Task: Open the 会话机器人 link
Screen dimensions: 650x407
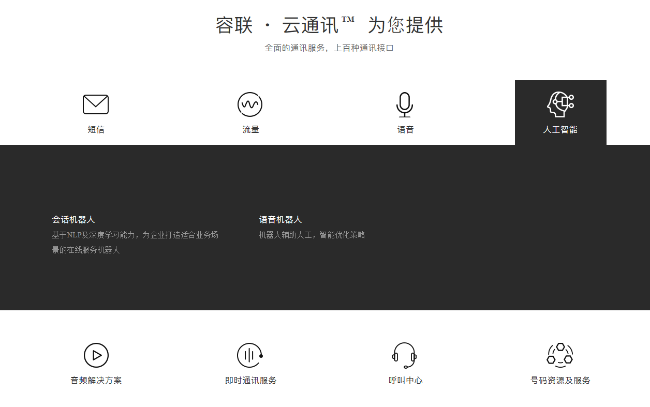Action: tap(73, 220)
